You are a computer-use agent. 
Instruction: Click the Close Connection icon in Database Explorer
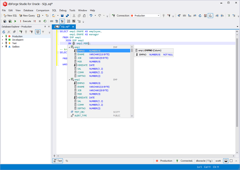click(31, 32)
